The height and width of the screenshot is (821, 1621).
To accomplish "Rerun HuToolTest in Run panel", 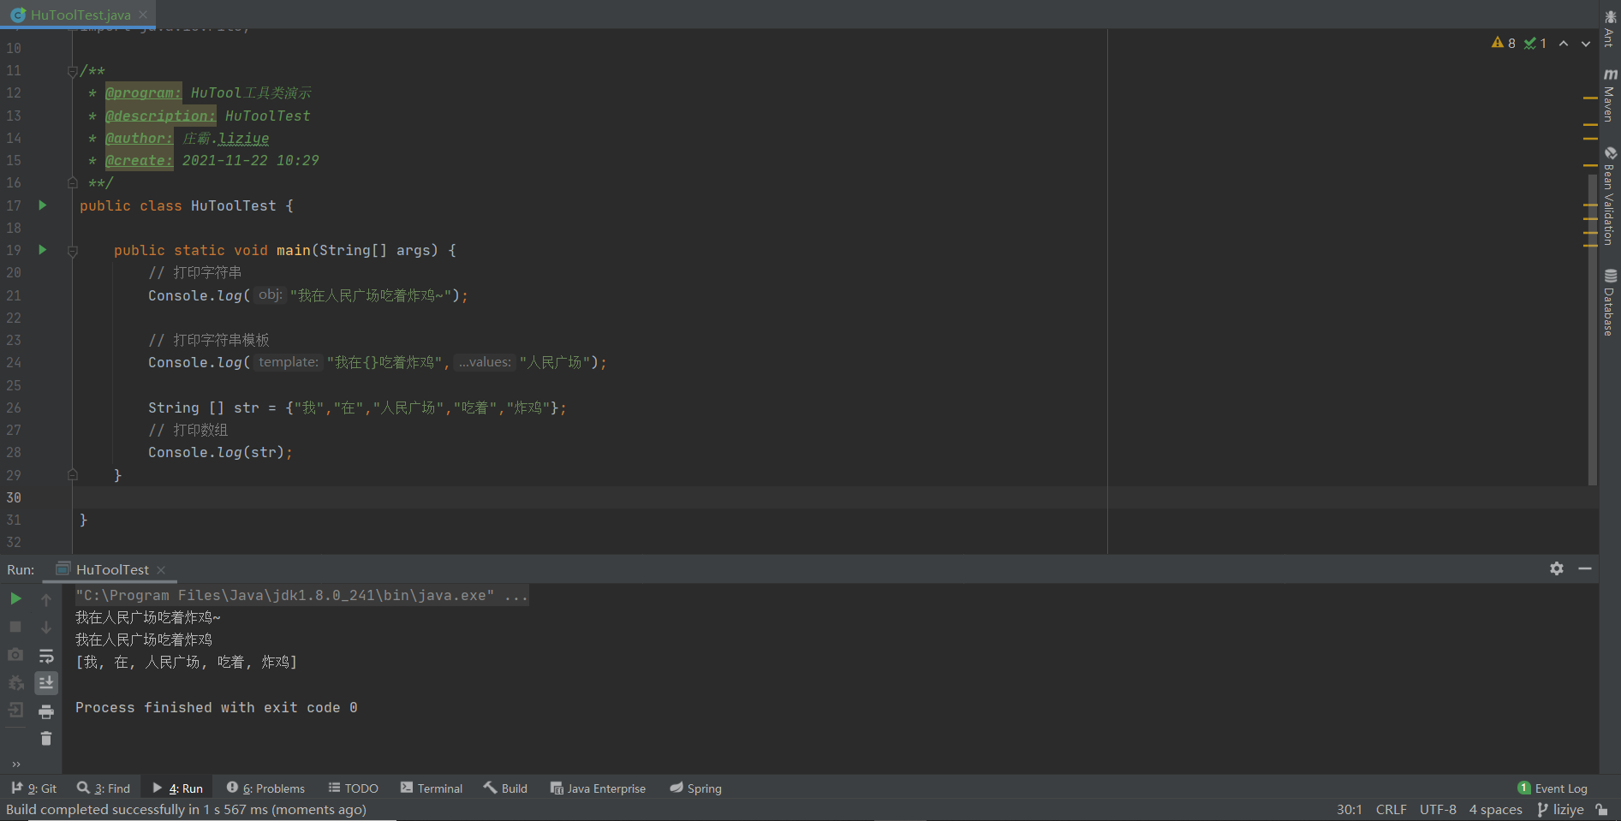I will (15, 598).
